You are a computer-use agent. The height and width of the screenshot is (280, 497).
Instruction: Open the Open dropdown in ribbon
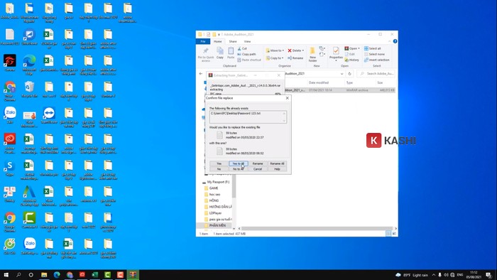(x=352, y=48)
